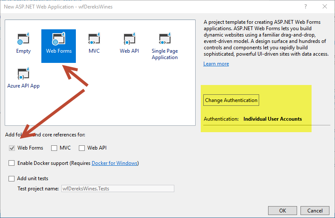Open the Docker for Windows link
335x218 pixels.
(x=115, y=163)
